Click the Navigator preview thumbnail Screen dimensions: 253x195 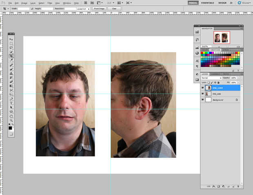222,38
